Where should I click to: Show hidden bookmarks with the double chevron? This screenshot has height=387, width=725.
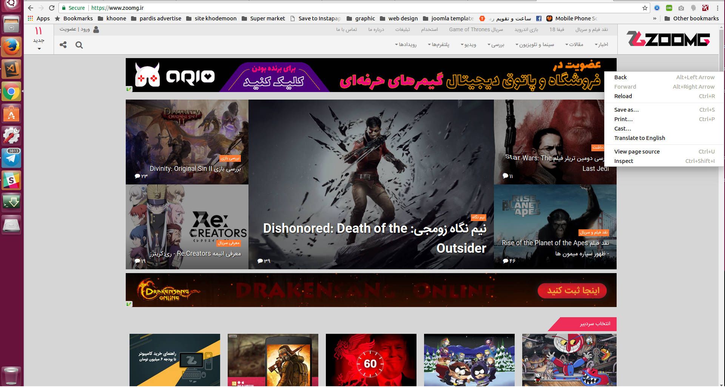(x=654, y=18)
